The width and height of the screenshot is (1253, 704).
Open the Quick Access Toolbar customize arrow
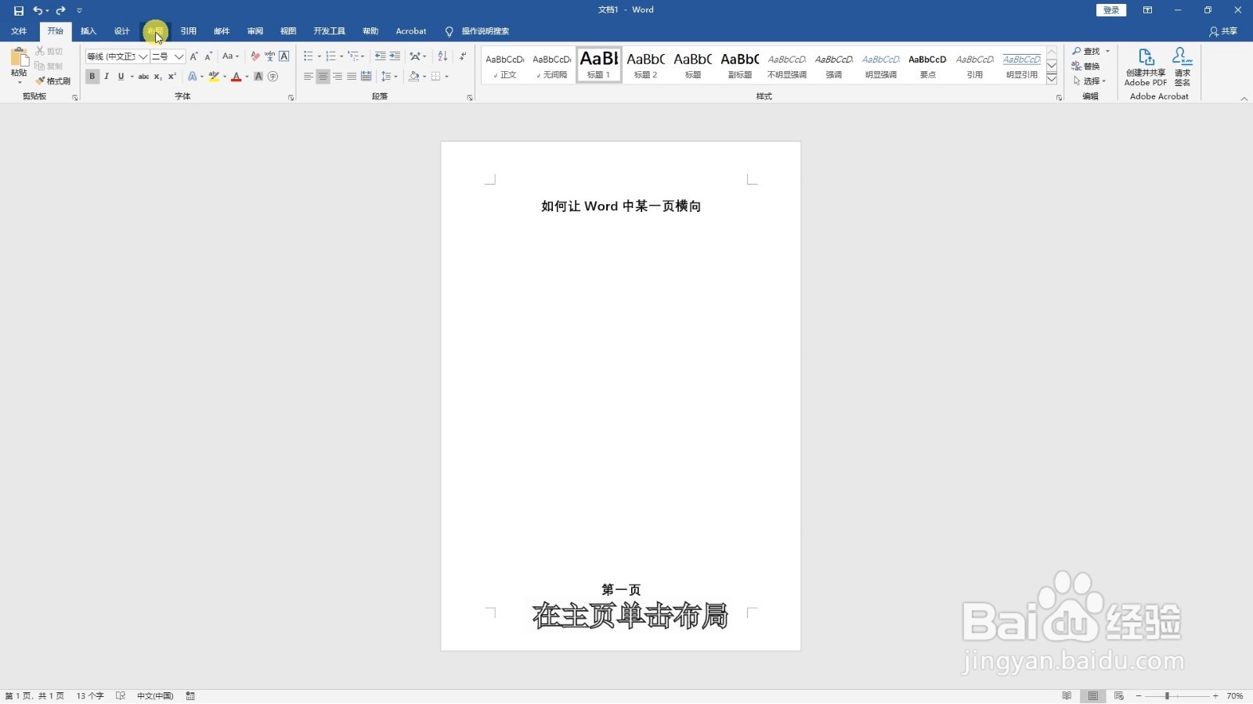coord(79,10)
